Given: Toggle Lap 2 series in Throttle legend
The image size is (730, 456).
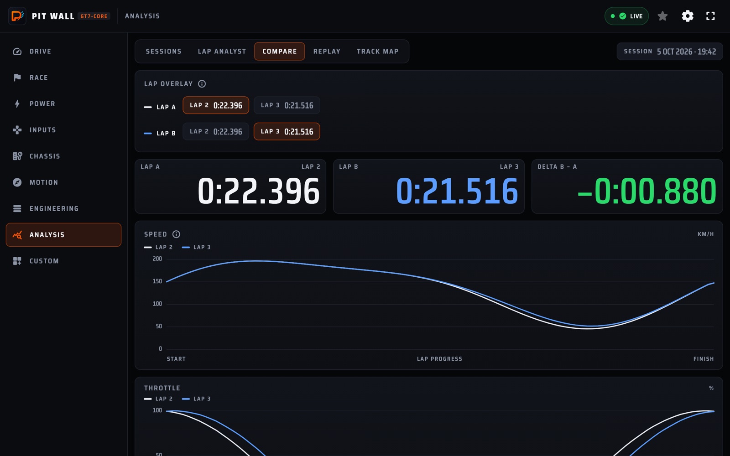Looking at the screenshot, I should click(158, 399).
